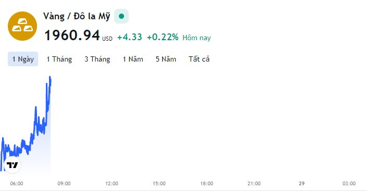The image size is (367, 191).
Task: Click the +4.33 price change figure
Action: coord(130,37)
